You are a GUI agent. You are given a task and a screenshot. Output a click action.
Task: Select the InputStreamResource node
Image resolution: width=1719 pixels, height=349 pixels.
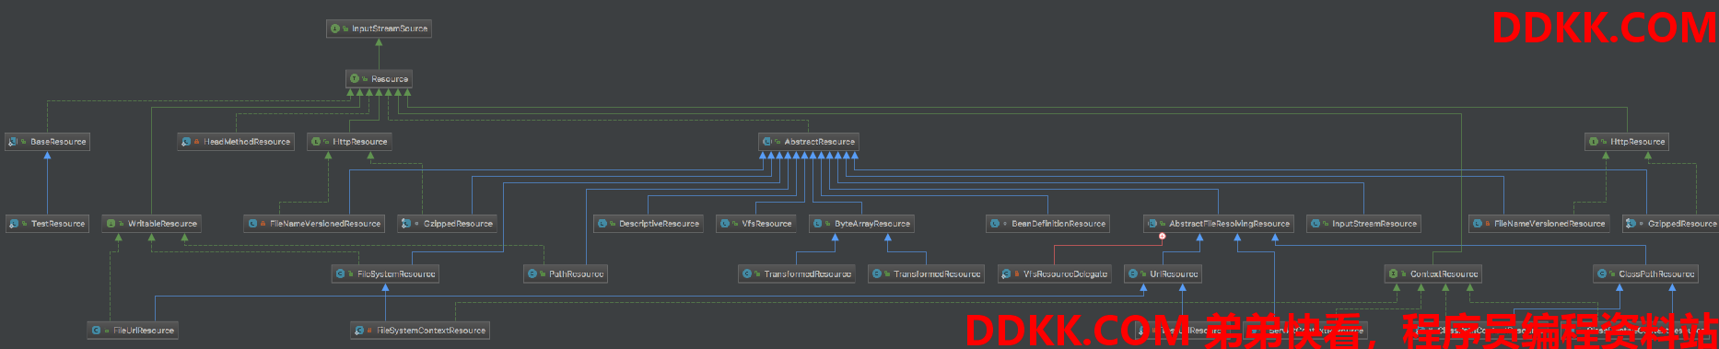tap(1364, 224)
